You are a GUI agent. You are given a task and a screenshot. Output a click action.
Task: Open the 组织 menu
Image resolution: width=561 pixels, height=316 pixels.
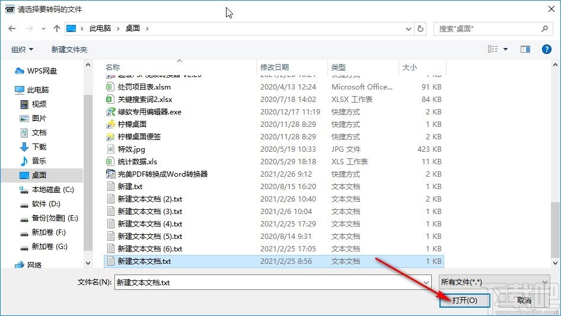[22, 49]
